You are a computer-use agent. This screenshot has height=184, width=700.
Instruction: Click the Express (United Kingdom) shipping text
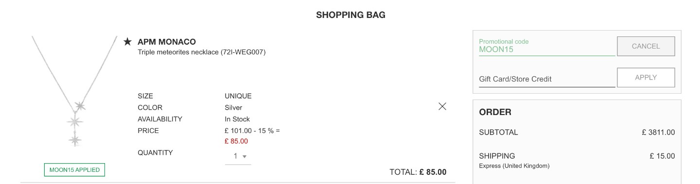pos(514,166)
